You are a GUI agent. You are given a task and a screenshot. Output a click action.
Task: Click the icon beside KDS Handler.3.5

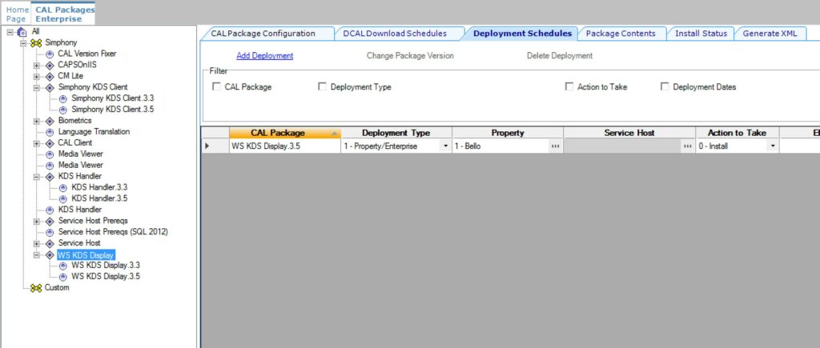62,198
